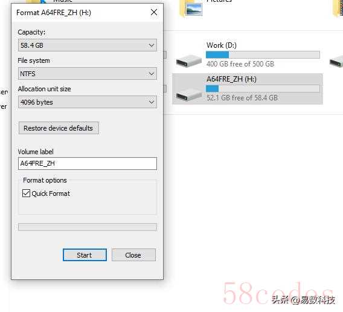Toggle the Quick Format checkbox
Viewport: 343px width, 312px height.
[26, 193]
